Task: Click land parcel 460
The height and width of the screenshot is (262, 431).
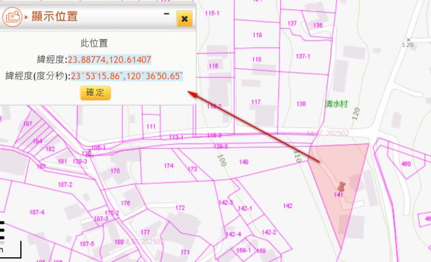Action: coord(405,164)
